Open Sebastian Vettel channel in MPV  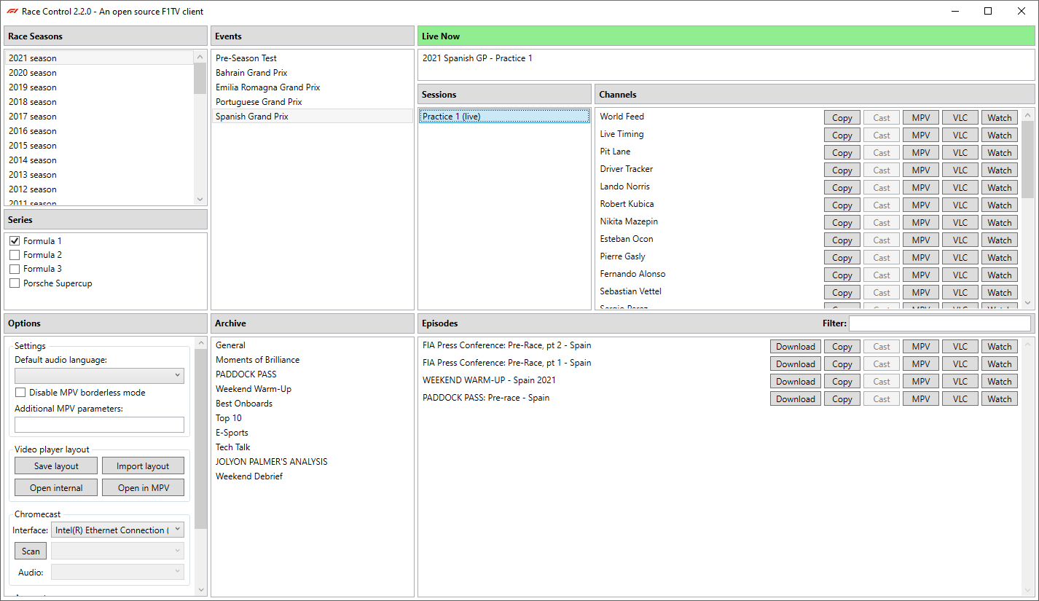(921, 293)
